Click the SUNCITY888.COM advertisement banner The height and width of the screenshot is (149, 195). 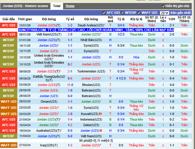pos(96,30)
